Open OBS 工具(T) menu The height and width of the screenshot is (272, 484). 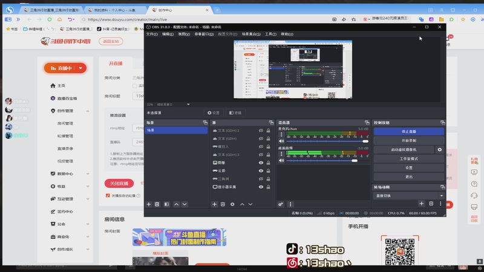pos(270,34)
